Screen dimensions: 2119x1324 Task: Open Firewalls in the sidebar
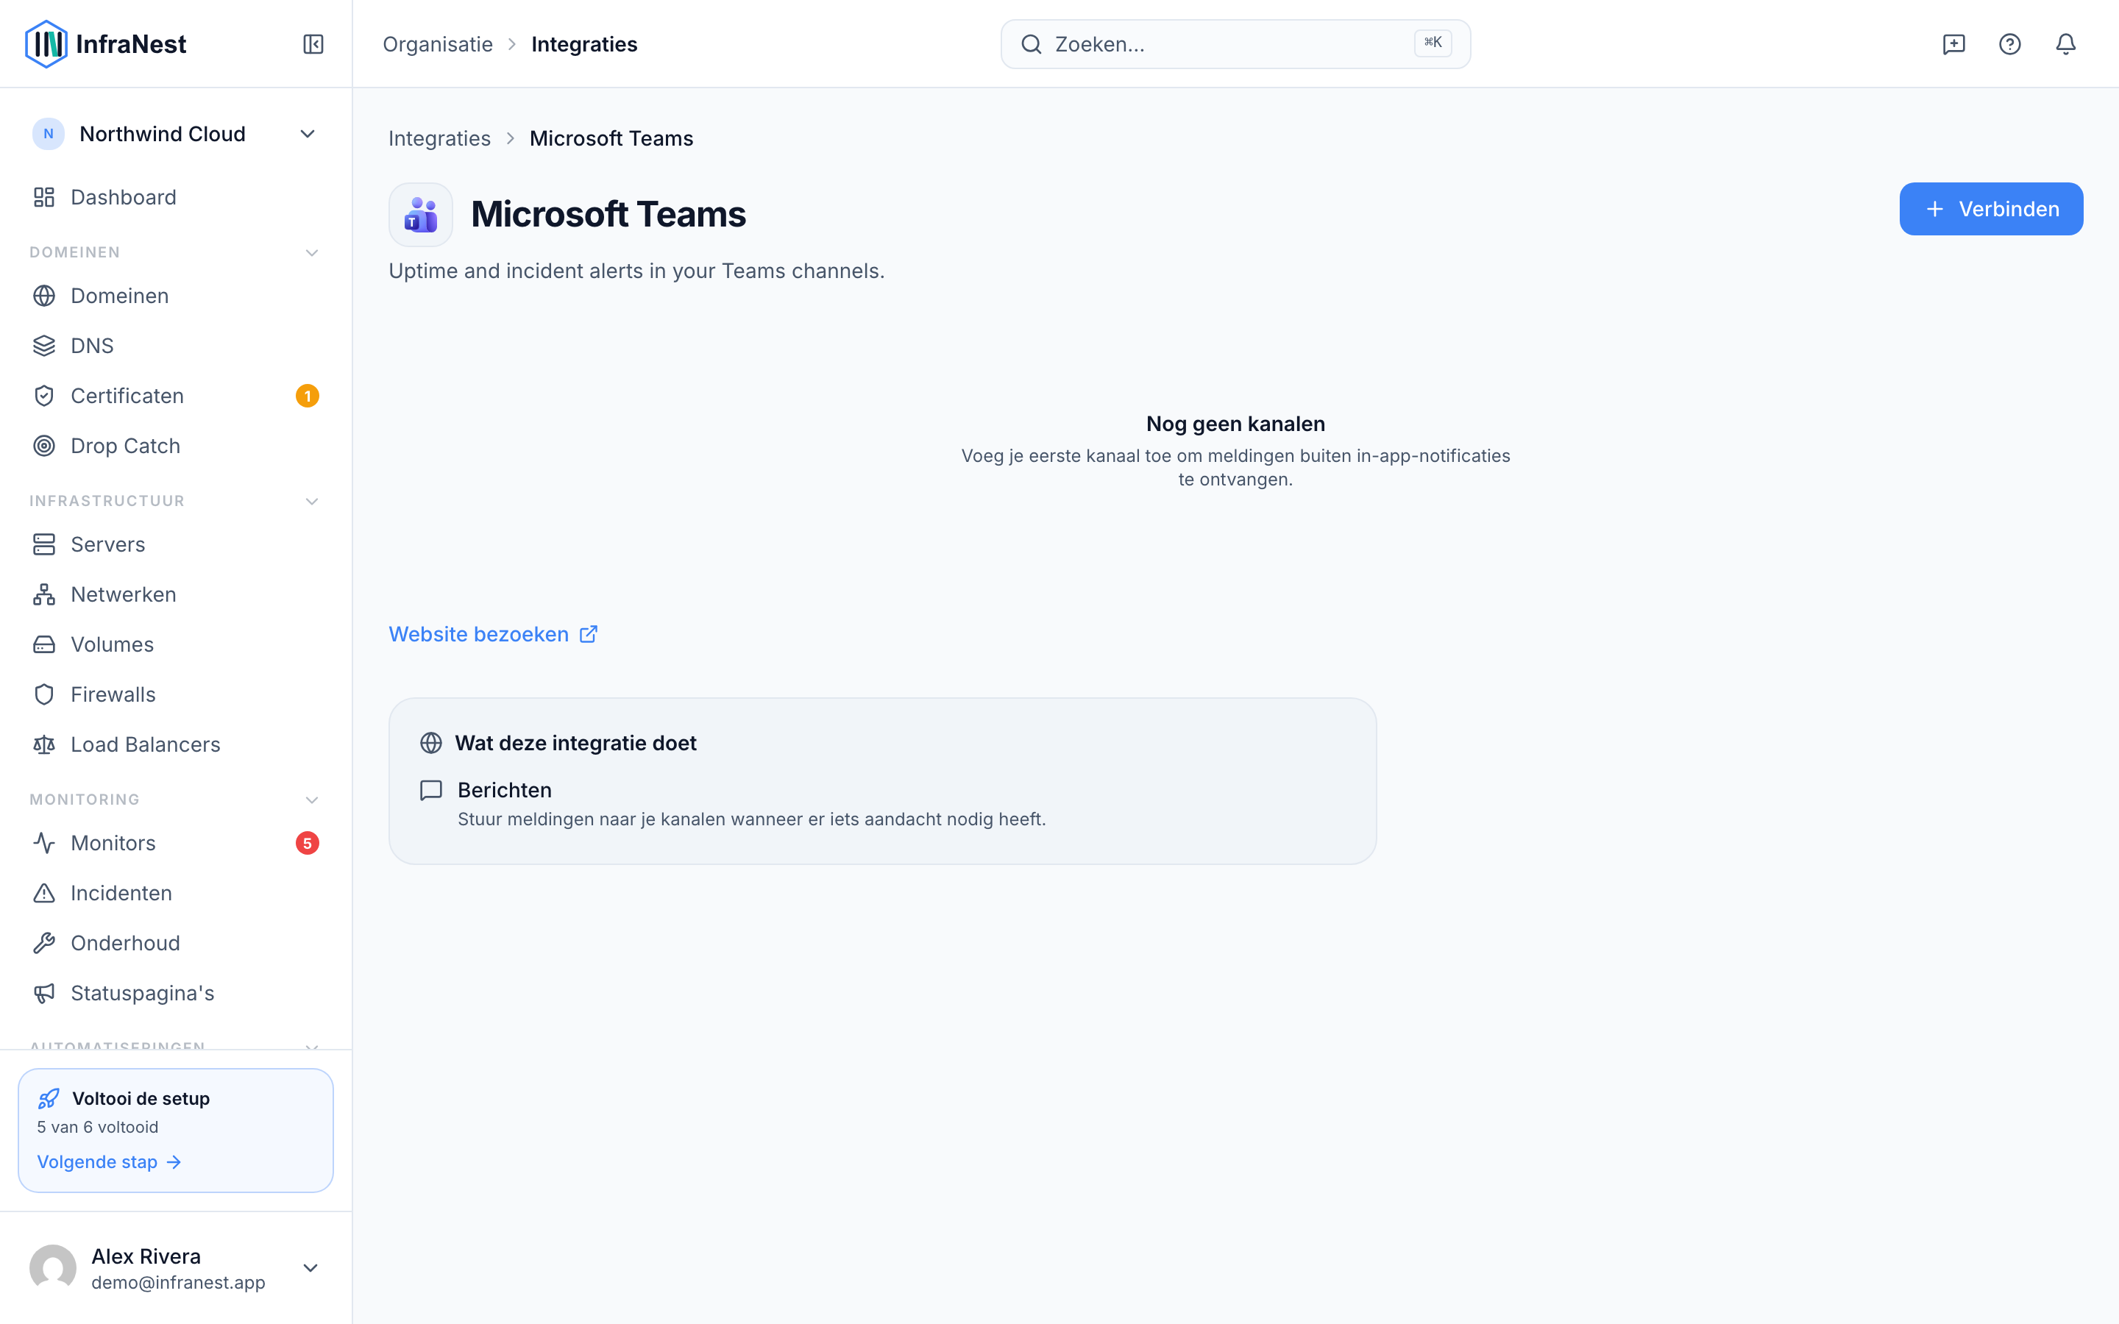[175, 694]
